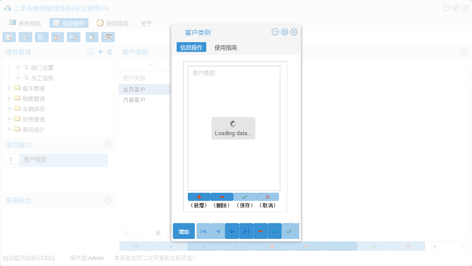Click the 取消 red X icon in the dialog
The height and width of the screenshot is (266, 472).
pos(267,197)
